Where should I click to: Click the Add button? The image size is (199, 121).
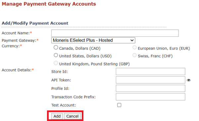[57, 116]
